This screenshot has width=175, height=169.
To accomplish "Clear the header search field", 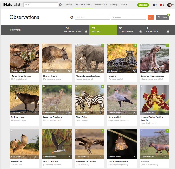I will click(x=60, y=5).
